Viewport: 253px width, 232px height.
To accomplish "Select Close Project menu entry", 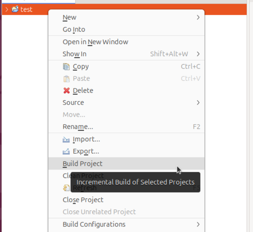I will (83, 200).
